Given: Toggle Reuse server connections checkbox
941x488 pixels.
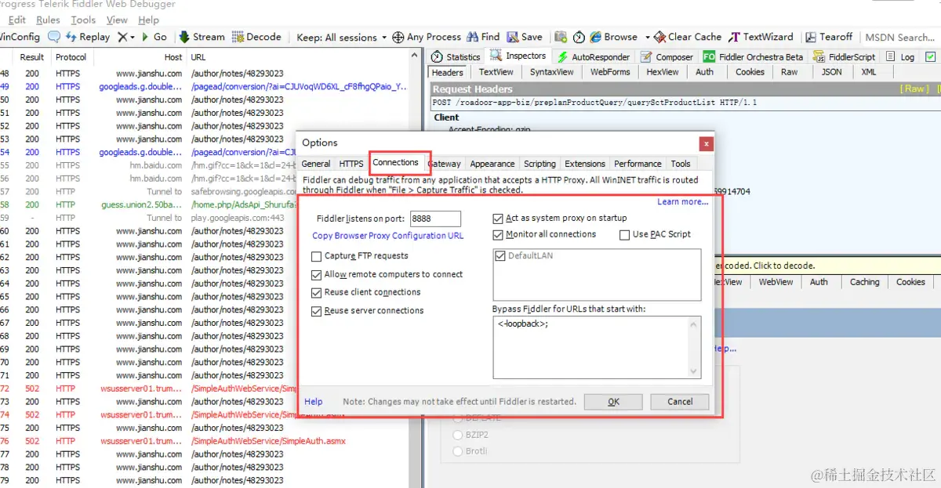Looking at the screenshot, I should (x=317, y=311).
